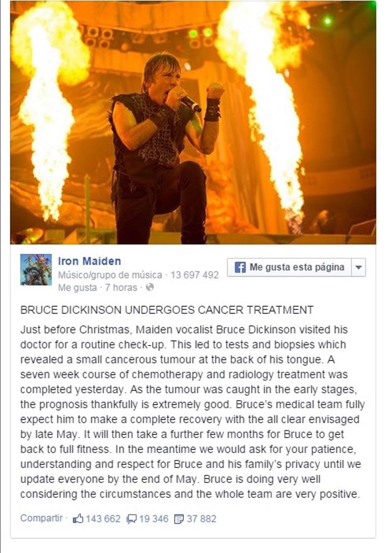Click the 'Músico/grupo de música' category text
Viewport: 389px width, 553px height.
pos(110,275)
